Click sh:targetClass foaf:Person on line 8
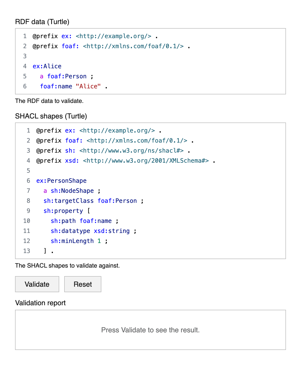The width and height of the screenshot is (301, 367). (x=93, y=201)
